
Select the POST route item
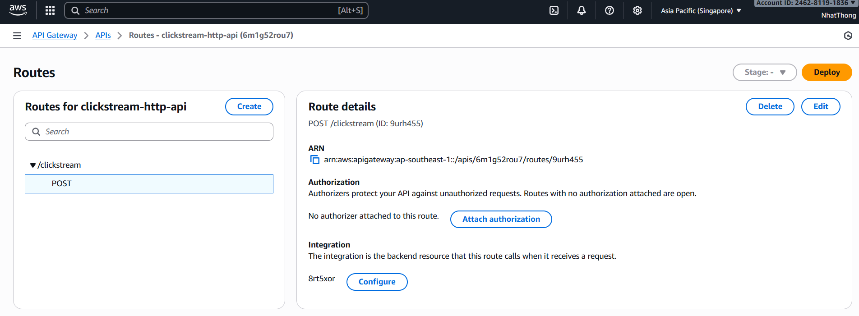[x=149, y=184]
